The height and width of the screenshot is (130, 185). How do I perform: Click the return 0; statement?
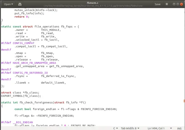[x=22, y=17]
